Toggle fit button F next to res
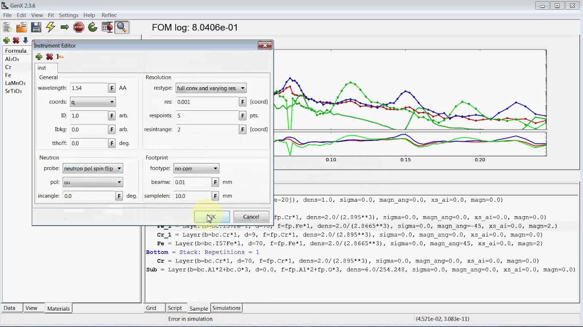 tap(243, 102)
